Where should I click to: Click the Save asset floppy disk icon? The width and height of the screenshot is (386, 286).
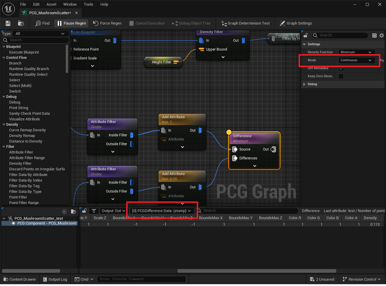[8, 23]
